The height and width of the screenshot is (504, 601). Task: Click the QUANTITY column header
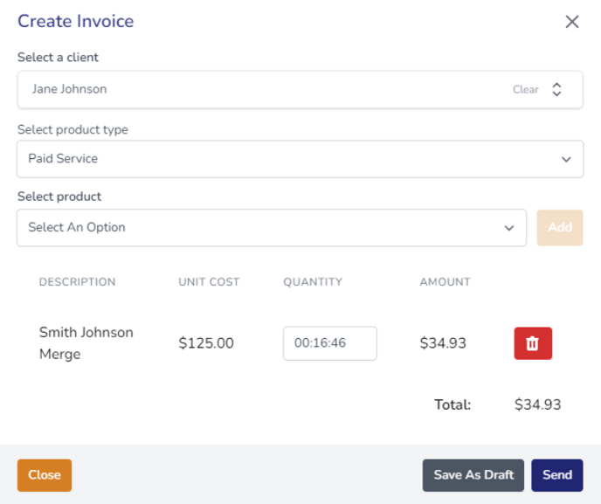(313, 282)
